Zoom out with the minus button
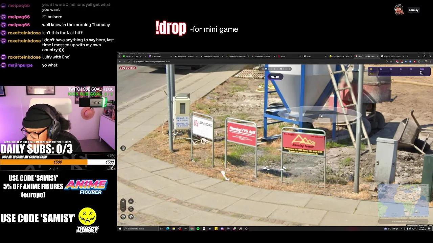433x243 pixels. [123, 209]
